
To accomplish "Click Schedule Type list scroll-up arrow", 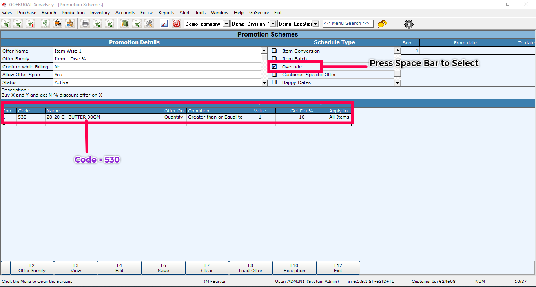I will pos(398,51).
